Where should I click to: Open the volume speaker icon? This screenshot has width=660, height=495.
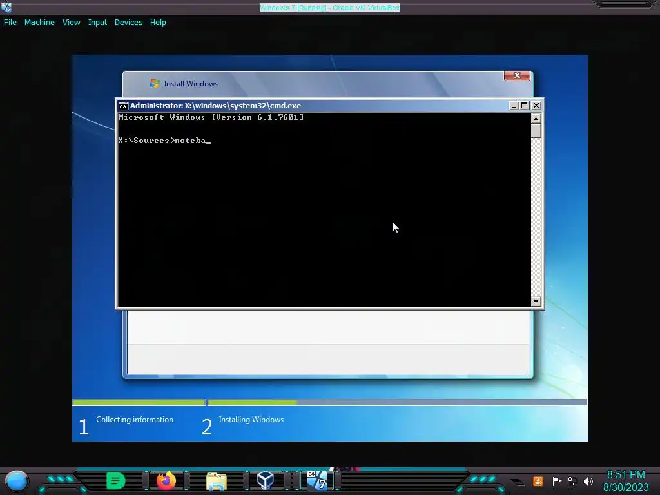click(588, 481)
